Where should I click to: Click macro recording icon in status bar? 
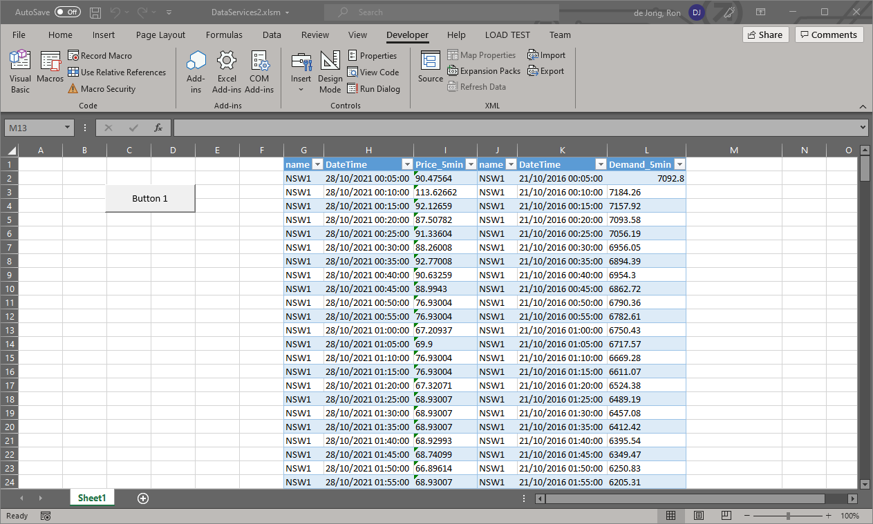pyautogui.click(x=46, y=516)
